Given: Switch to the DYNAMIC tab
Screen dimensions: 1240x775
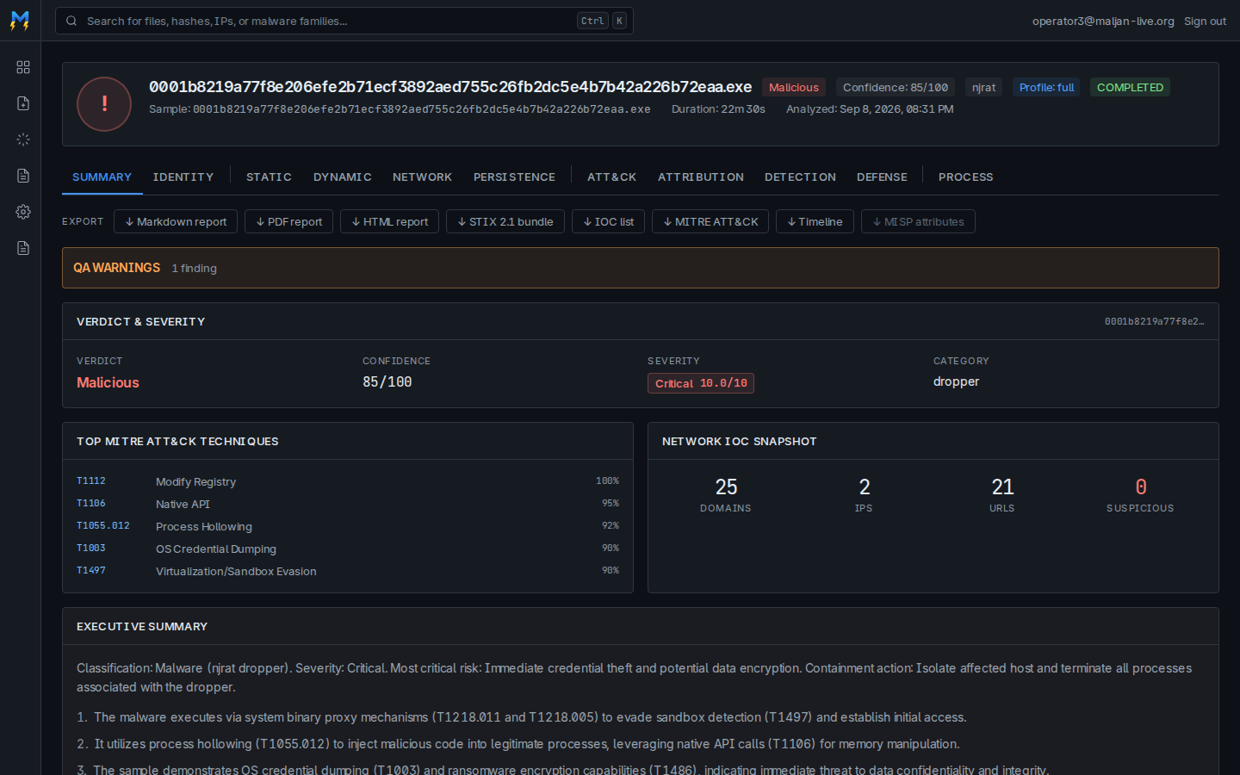Looking at the screenshot, I should [343, 177].
